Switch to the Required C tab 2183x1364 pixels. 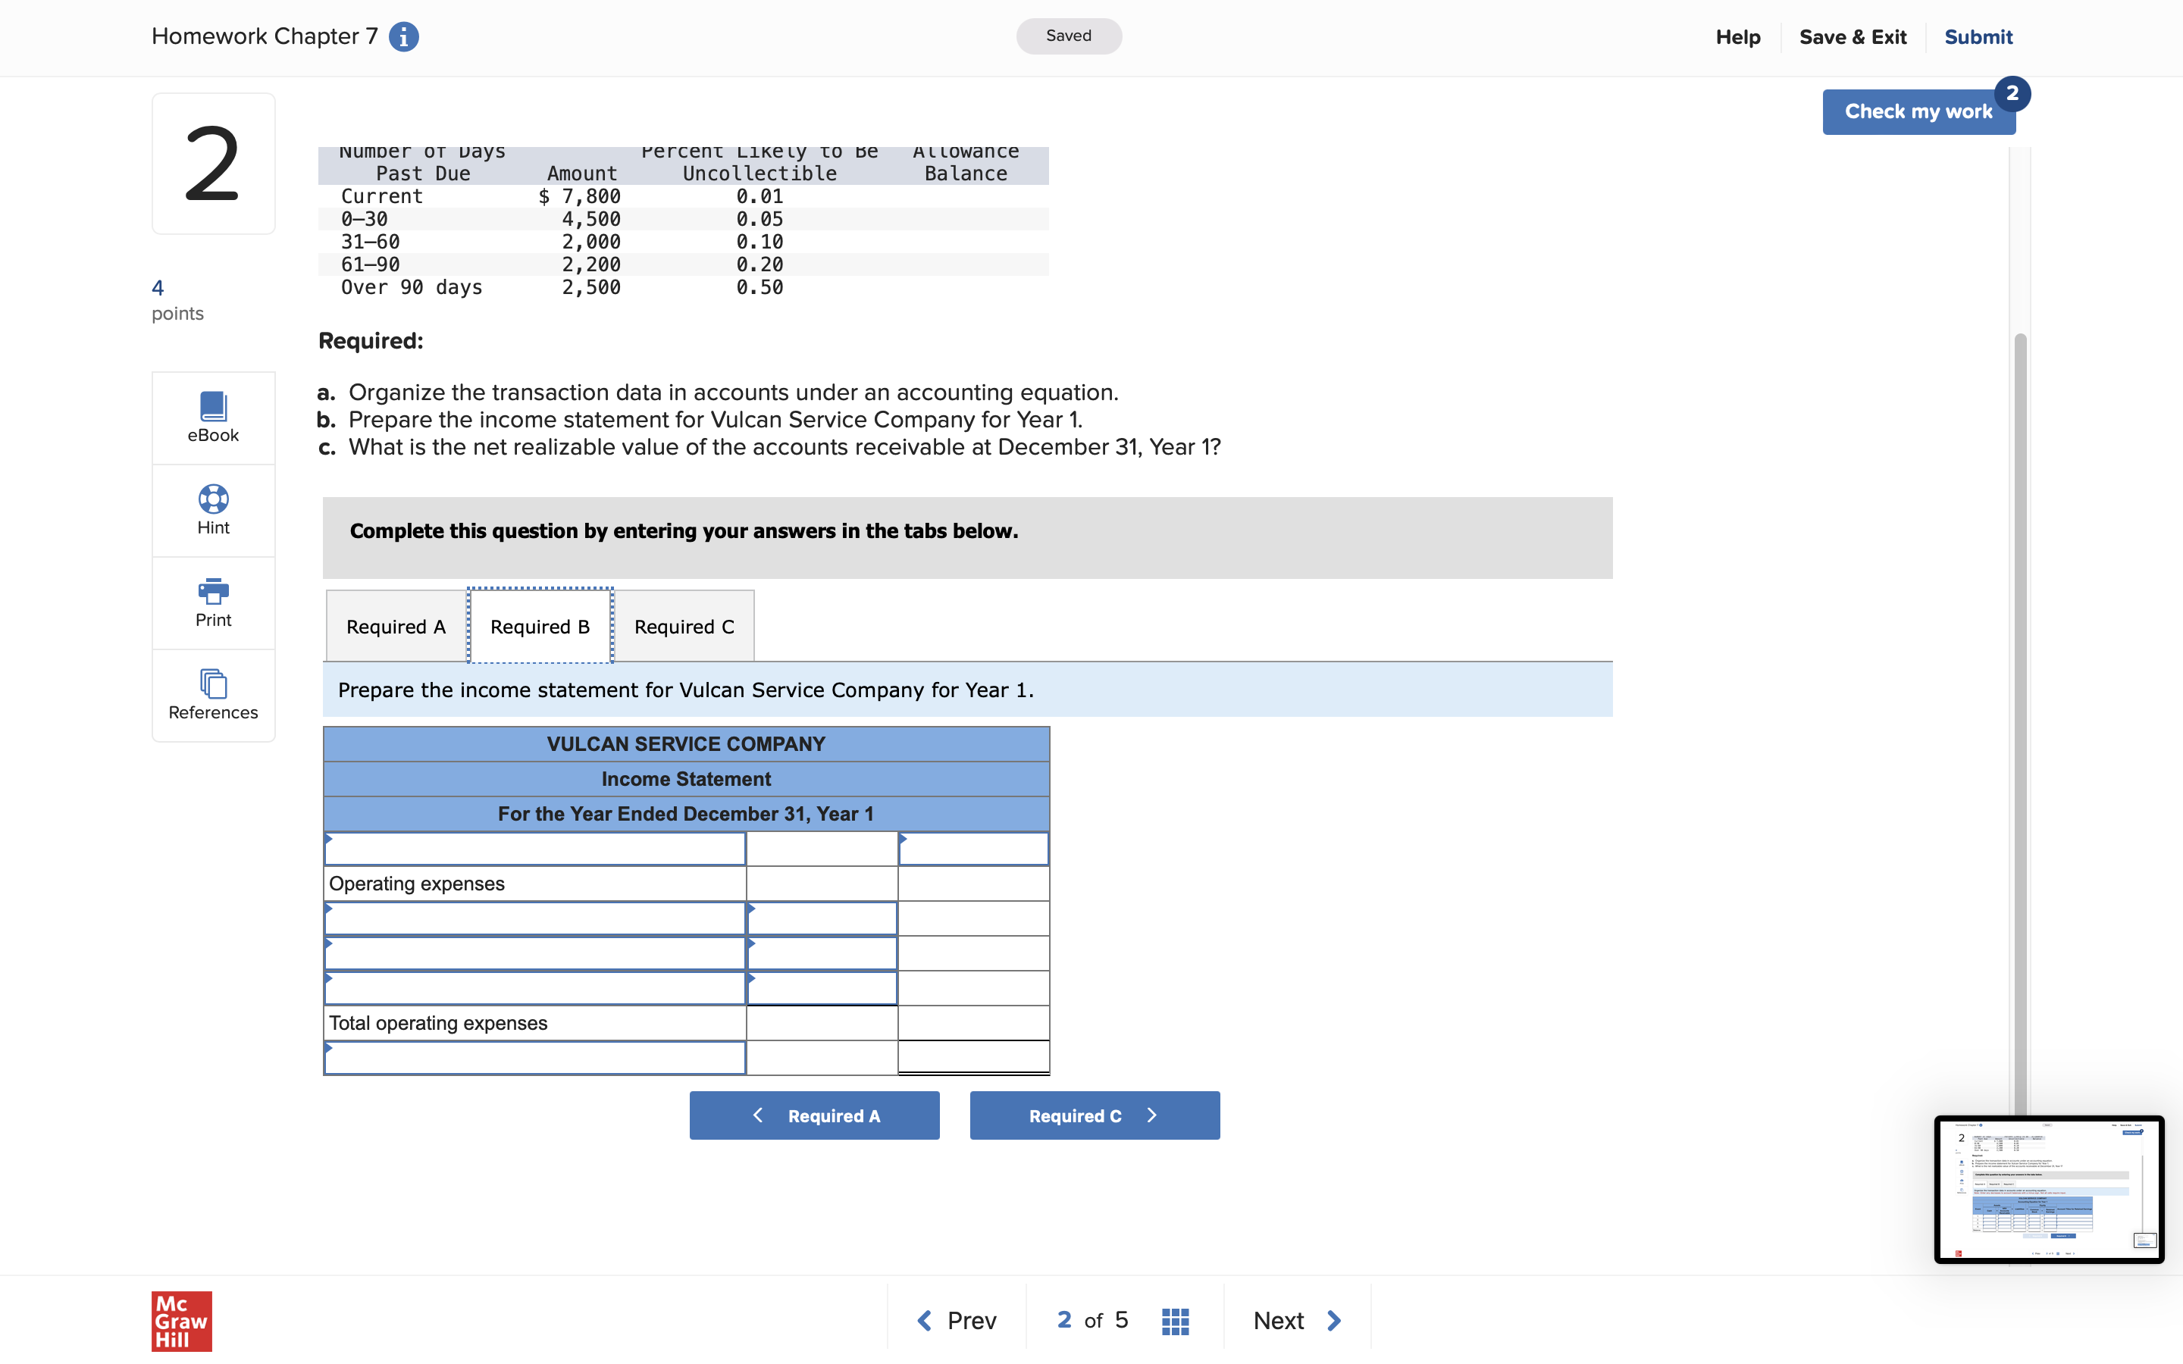pos(684,627)
